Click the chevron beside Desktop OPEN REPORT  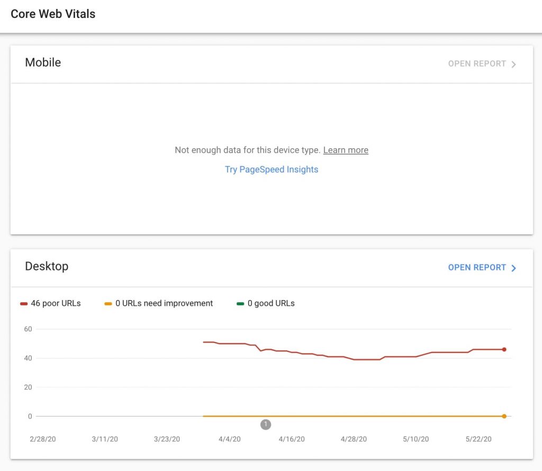point(513,268)
